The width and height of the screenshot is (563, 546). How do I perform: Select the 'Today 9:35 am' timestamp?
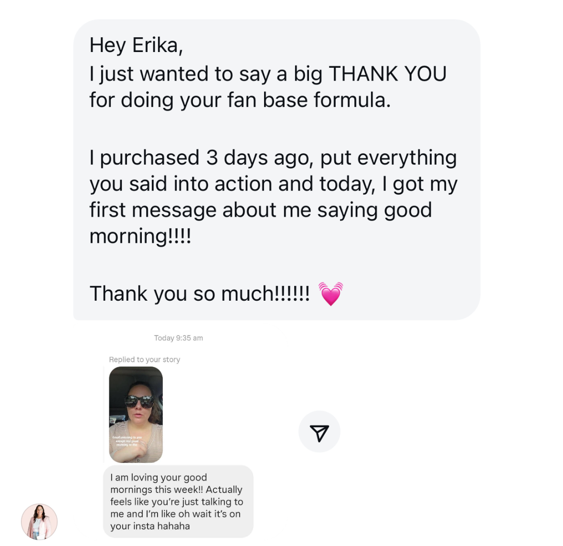tap(179, 338)
